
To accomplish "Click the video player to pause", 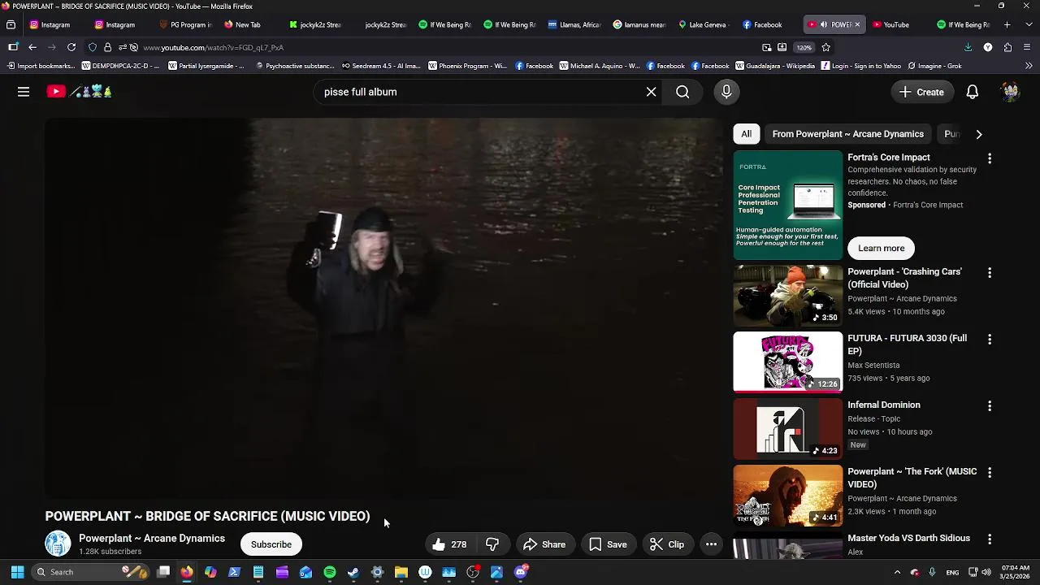I will [x=383, y=308].
